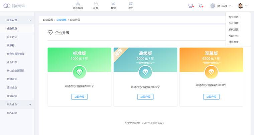Click 立即升级 on the 标准版 card
The height and width of the screenshot is (135, 254).
point(79,97)
